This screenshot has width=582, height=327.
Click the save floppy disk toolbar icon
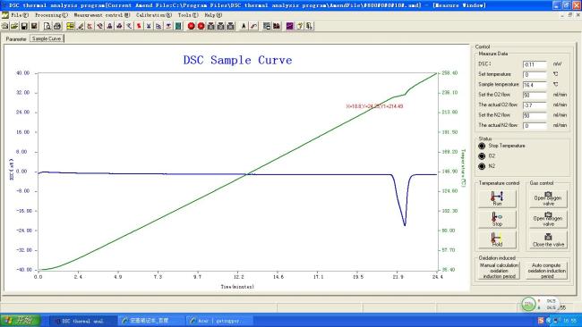tap(24, 26)
